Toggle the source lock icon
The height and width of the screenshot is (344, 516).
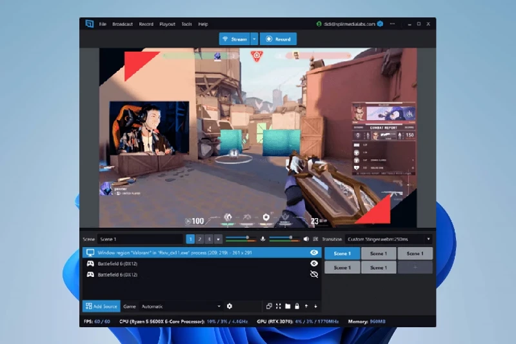point(297,306)
